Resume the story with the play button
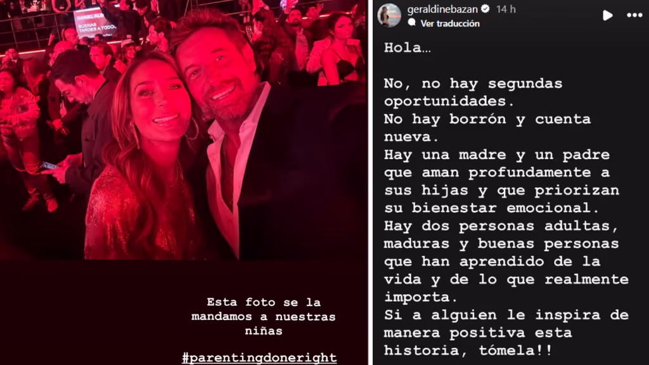 click(x=607, y=15)
